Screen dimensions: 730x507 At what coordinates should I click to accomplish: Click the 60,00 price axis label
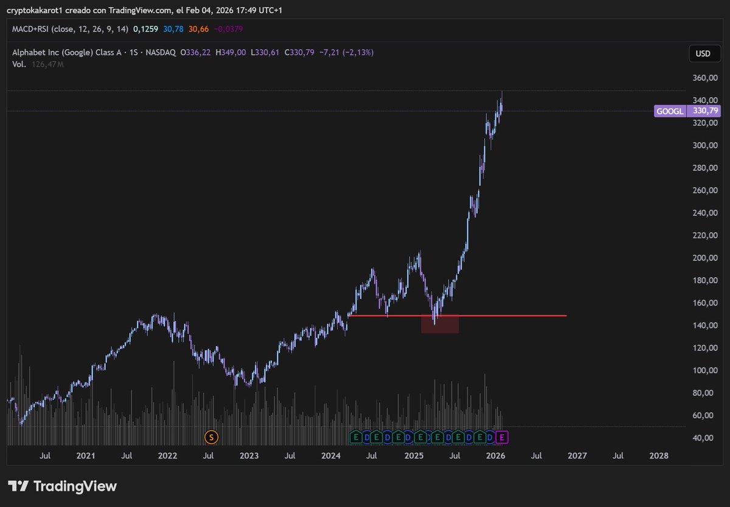[703, 416]
